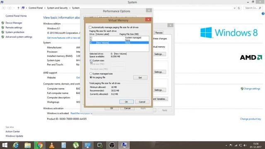Select drive D: row in paging list
Image resolution: width=265 pixels, height=149 pixels.
(119, 40)
